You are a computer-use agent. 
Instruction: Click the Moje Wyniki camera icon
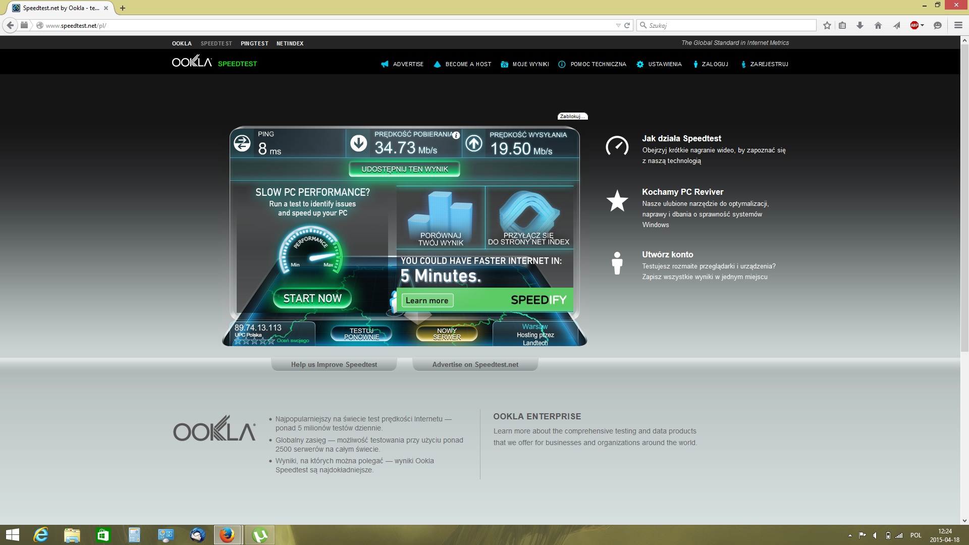tap(504, 65)
